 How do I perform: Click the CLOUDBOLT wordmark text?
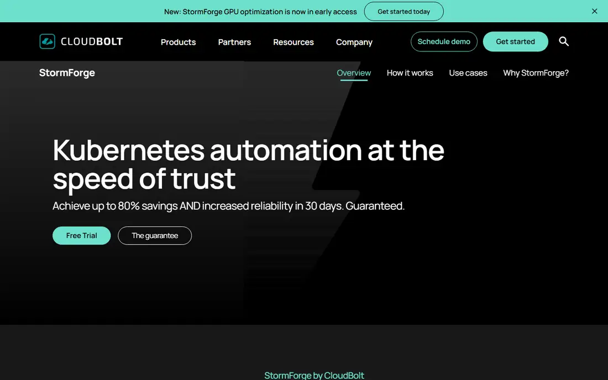coord(92,41)
